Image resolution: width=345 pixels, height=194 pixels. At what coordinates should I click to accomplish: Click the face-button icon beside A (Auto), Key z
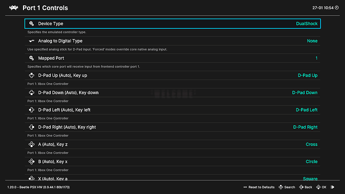point(31,144)
